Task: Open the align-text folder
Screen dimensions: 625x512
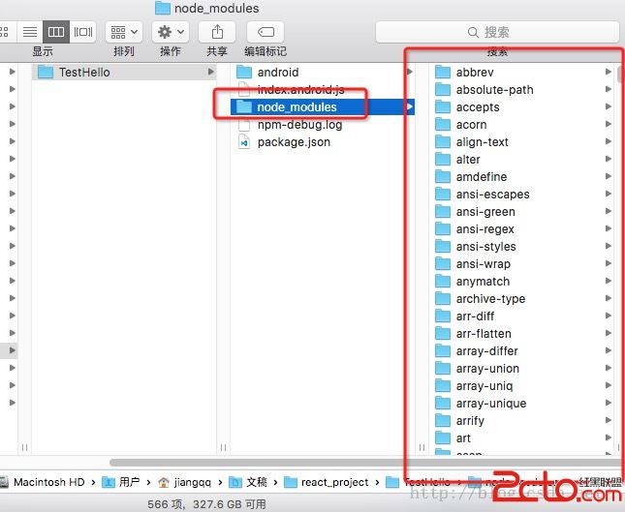Action: (523, 142)
